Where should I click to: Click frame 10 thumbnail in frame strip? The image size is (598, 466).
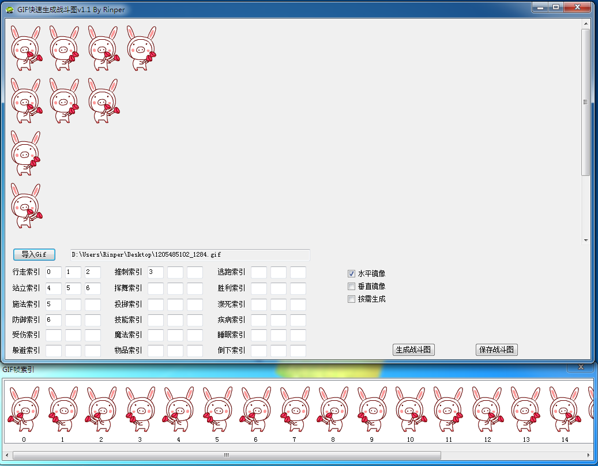click(x=411, y=409)
